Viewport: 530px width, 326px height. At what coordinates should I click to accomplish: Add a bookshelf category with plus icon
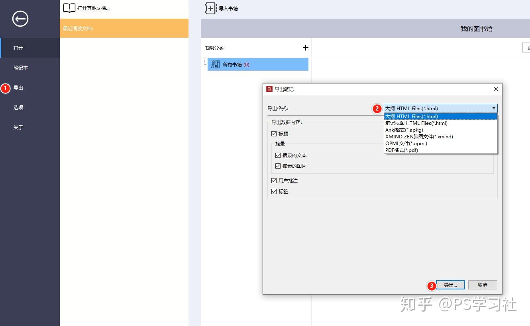pyautogui.click(x=306, y=48)
